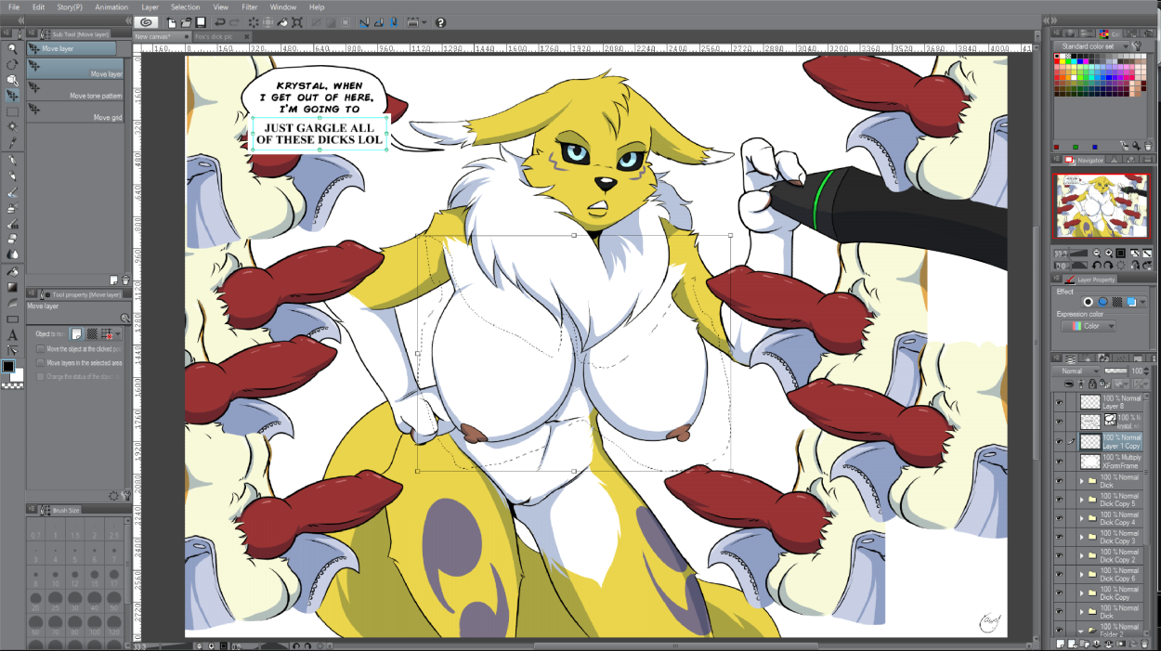
Task: Open the Filter menu
Action: pyautogui.click(x=249, y=7)
